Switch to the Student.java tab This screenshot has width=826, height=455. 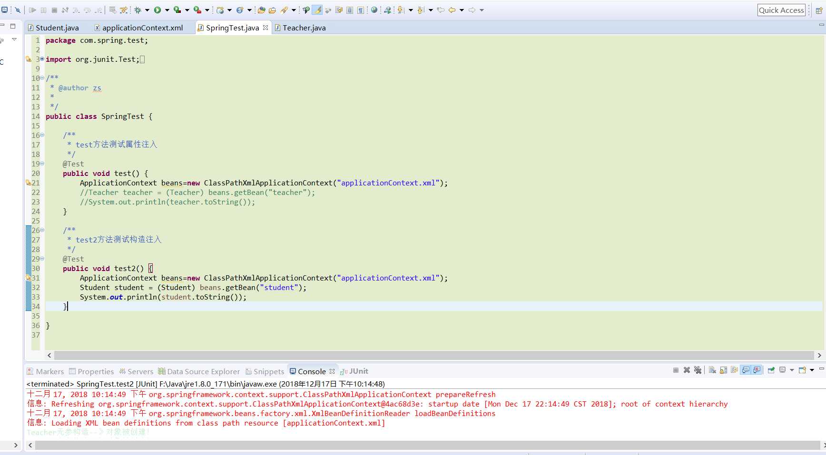coord(53,28)
